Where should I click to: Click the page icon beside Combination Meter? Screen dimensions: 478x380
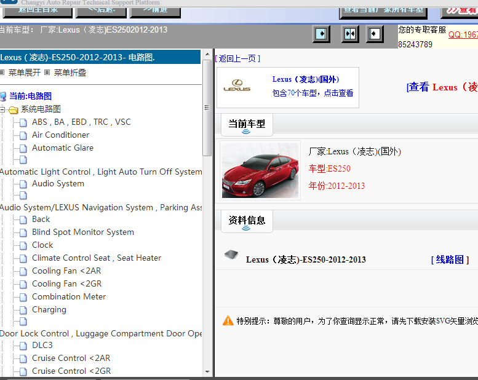(x=23, y=297)
